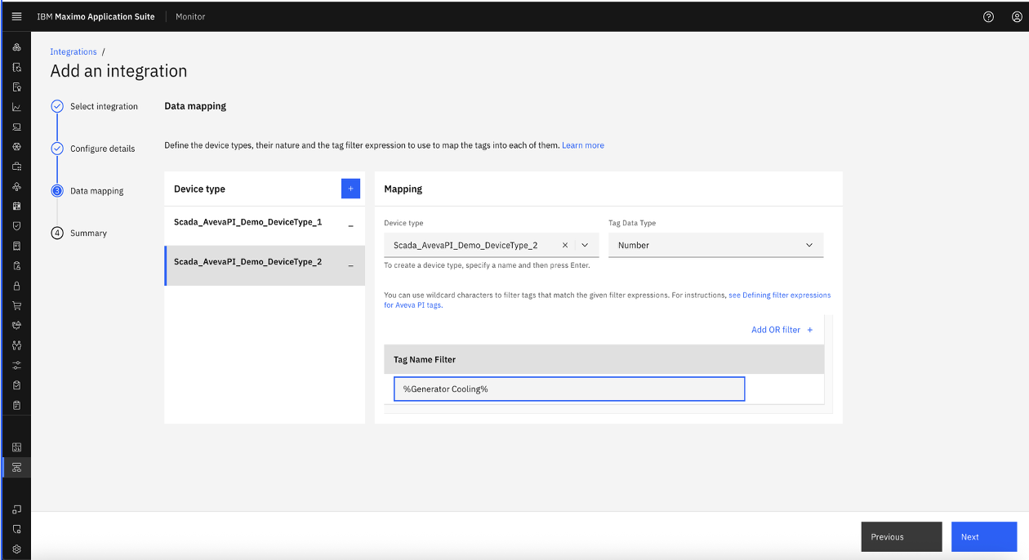
Task: Click IBM Maximo Application Suite header title
Action: coord(96,16)
